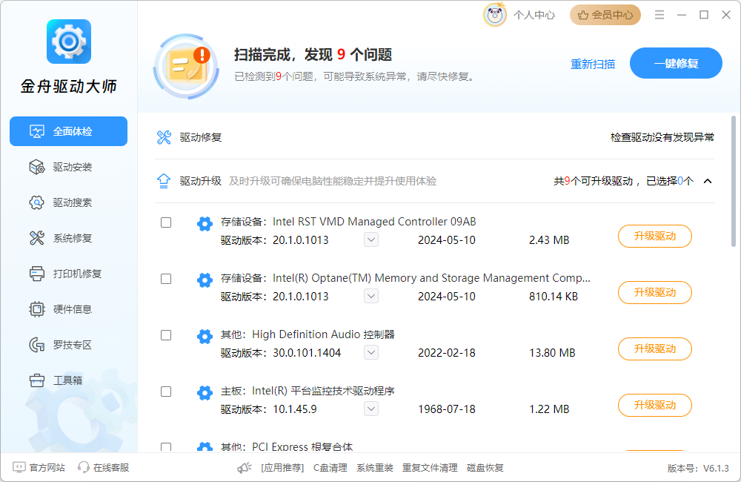Open version dropdown for 30.0.101.1404 audio driver
The height and width of the screenshot is (482, 741).
coord(371,352)
